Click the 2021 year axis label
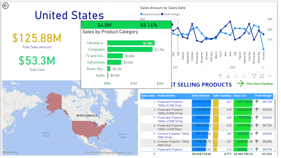281x158 pixels. coord(175,67)
